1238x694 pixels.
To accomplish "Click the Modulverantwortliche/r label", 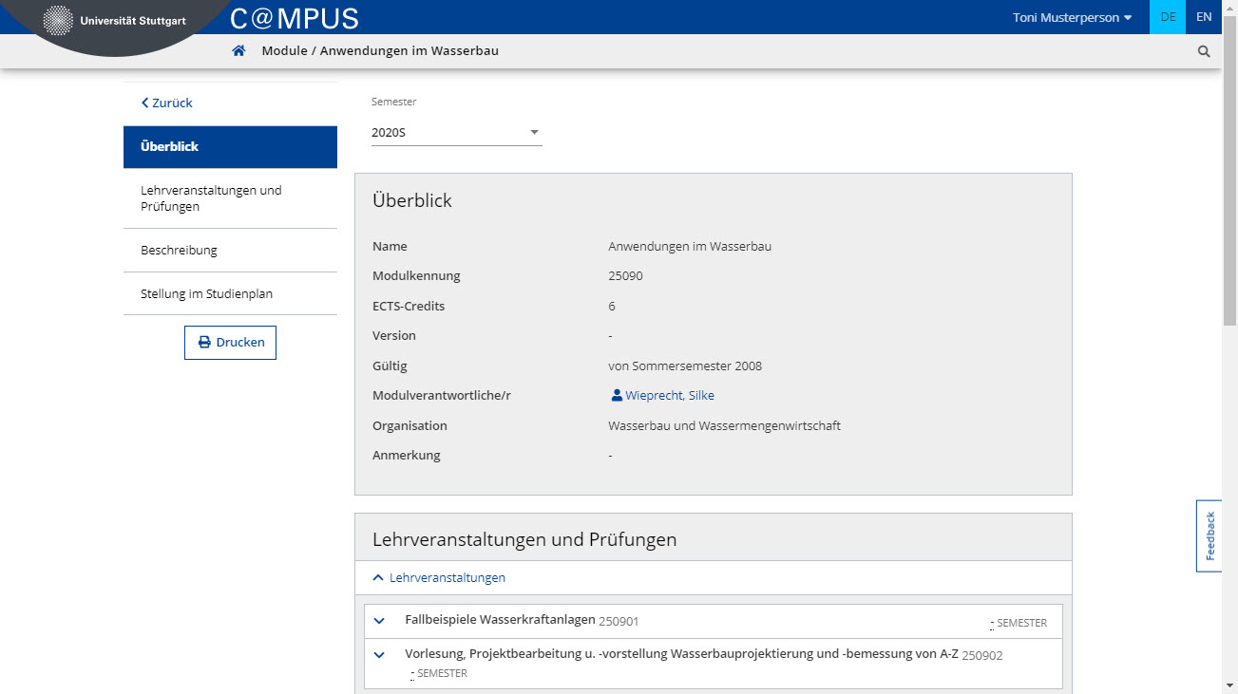I will click(x=442, y=395).
